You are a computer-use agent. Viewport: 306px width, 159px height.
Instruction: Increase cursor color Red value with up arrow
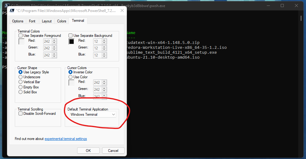click(104, 81)
